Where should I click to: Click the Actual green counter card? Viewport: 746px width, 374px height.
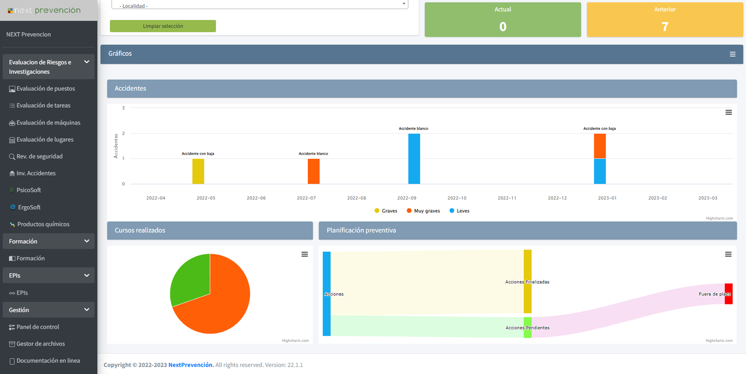tap(503, 19)
